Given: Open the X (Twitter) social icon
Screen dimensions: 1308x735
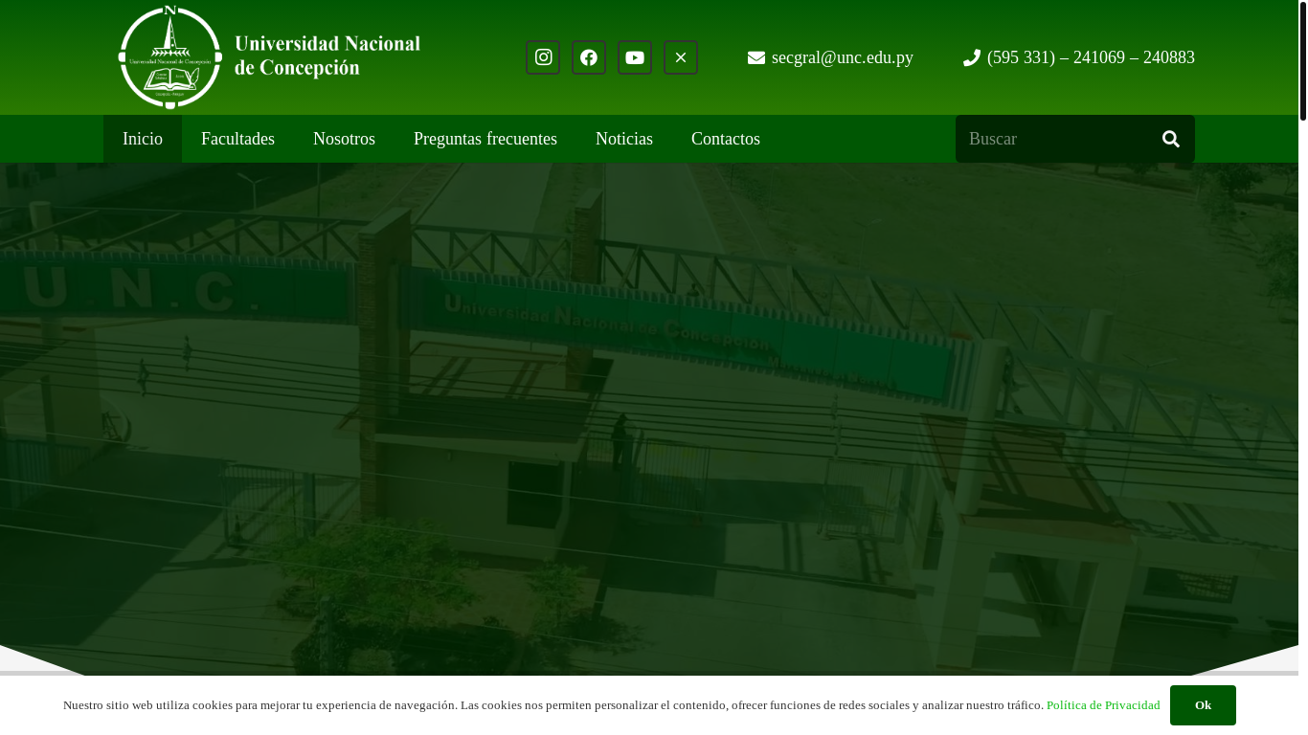Looking at the screenshot, I should [681, 57].
